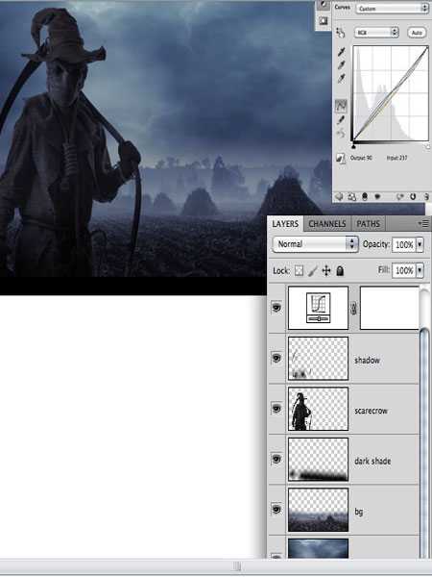Click the adjustments icon atop the panel strip

[x=324, y=5]
